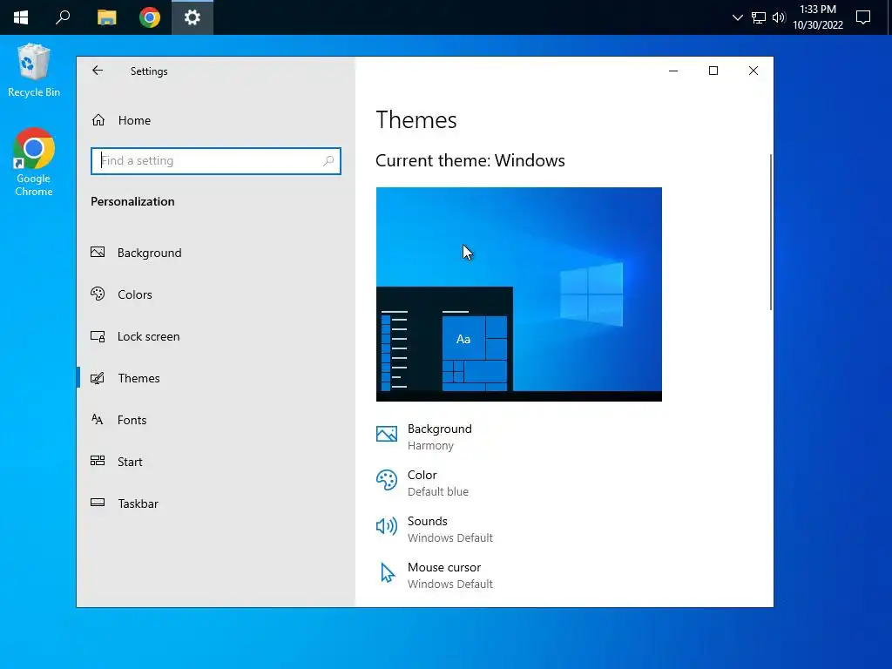This screenshot has width=892, height=669.
Task: Open taskbar search magnifier
Action: pyautogui.click(x=63, y=17)
